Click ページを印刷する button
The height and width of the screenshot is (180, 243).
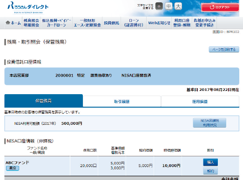224,50
